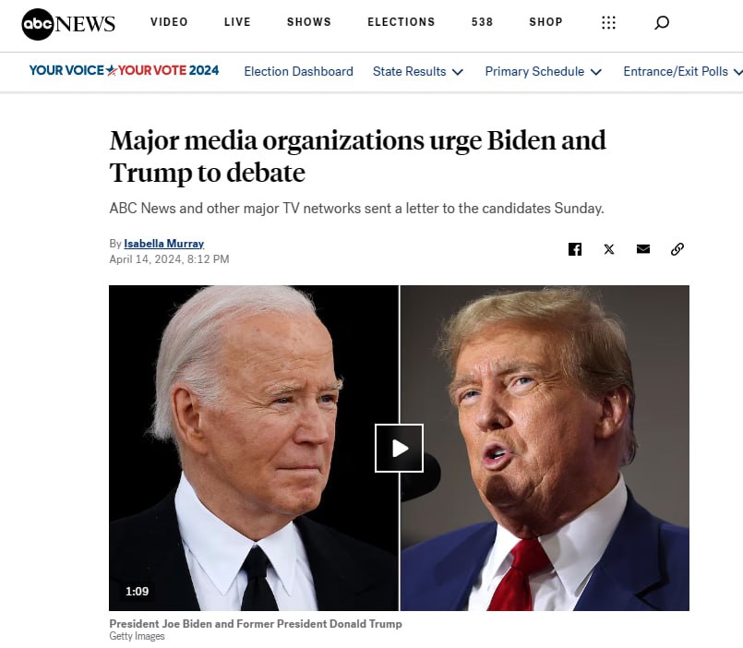Image resolution: width=743 pixels, height=648 pixels.
Task: Share article on X
Action: pos(609,249)
